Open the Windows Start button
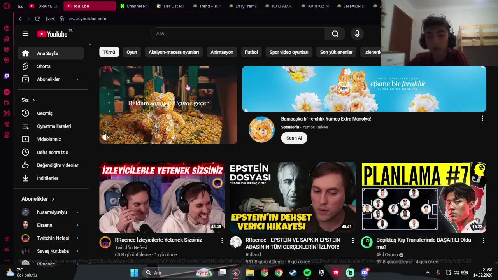Screen dimensions: 498x280 (x=134, y=273)
